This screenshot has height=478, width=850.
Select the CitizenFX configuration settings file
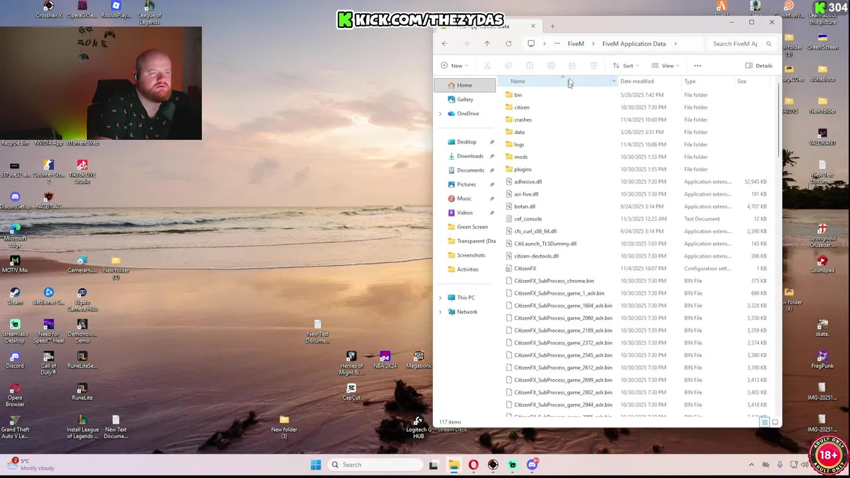[x=525, y=268]
